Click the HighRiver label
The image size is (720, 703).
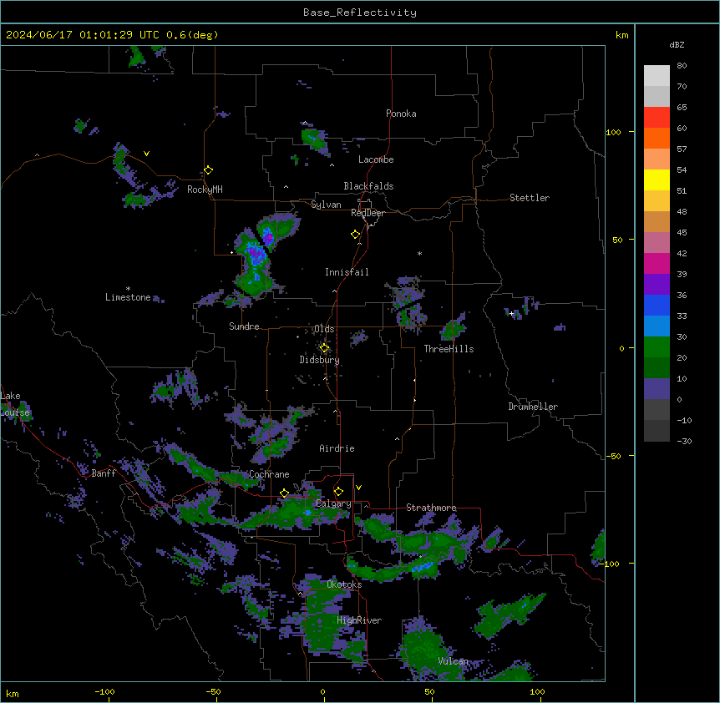pyautogui.click(x=359, y=620)
